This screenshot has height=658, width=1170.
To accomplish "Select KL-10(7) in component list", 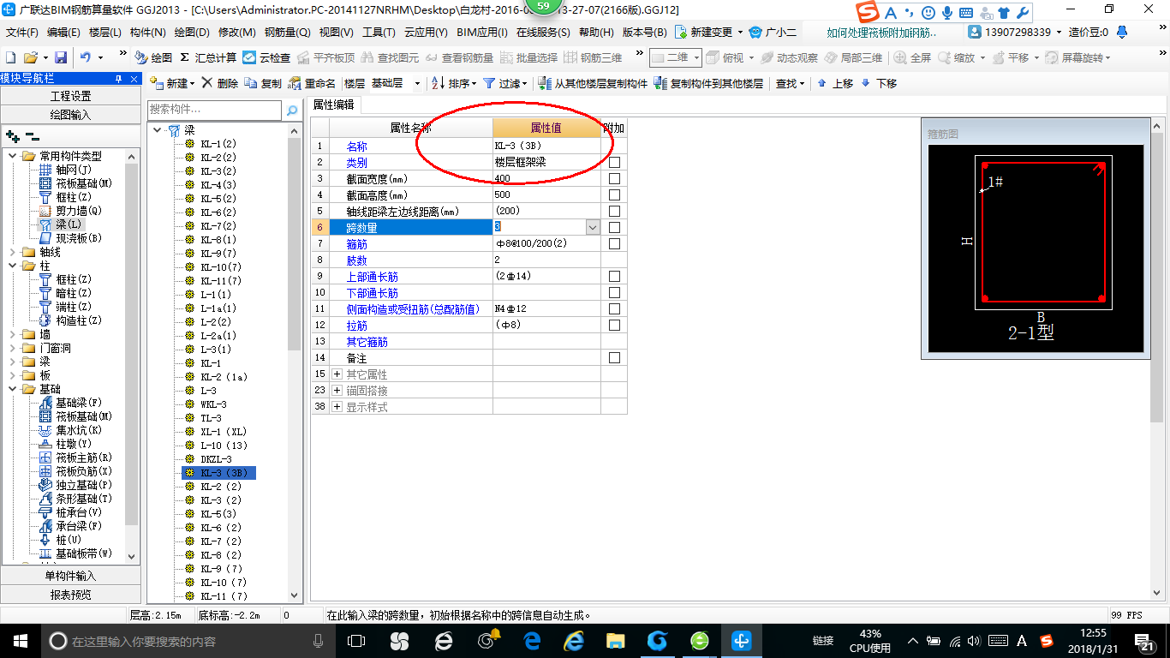I will click(x=221, y=267).
